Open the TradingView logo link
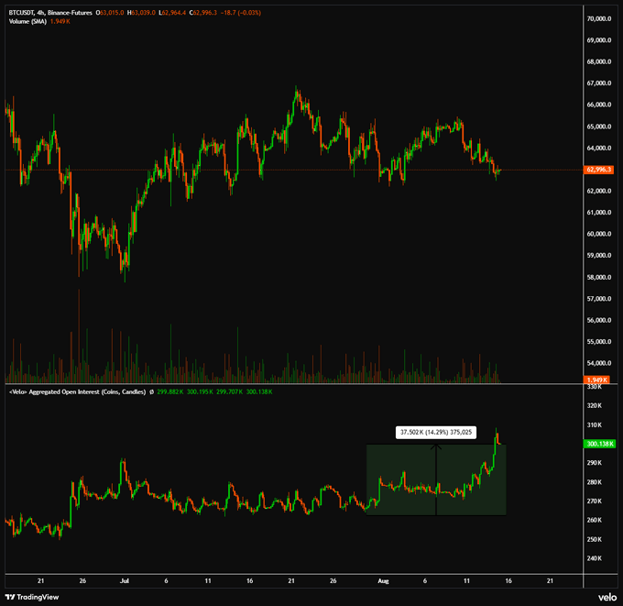This screenshot has width=623, height=606. coord(32,597)
